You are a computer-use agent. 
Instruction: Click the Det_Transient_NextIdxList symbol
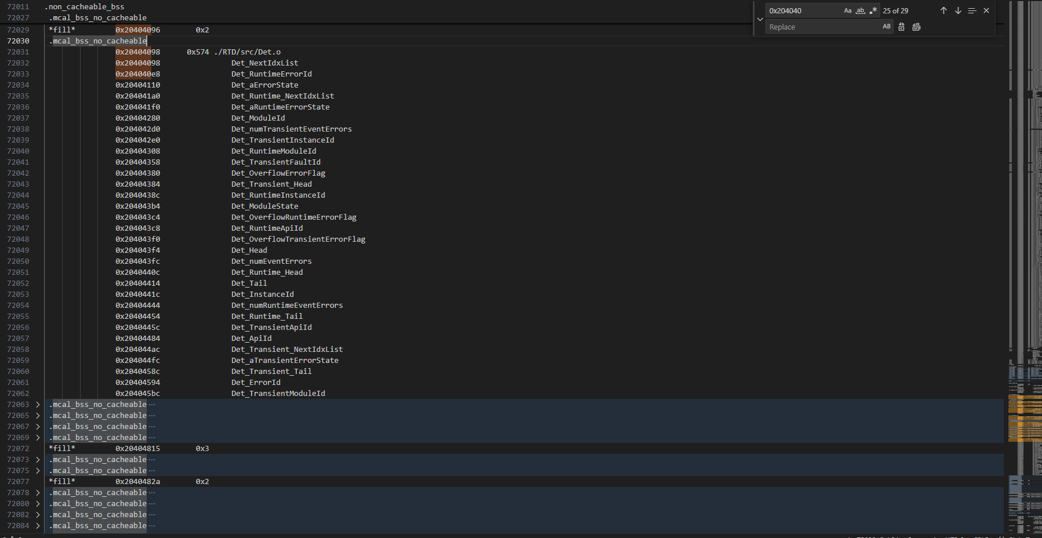pos(287,350)
